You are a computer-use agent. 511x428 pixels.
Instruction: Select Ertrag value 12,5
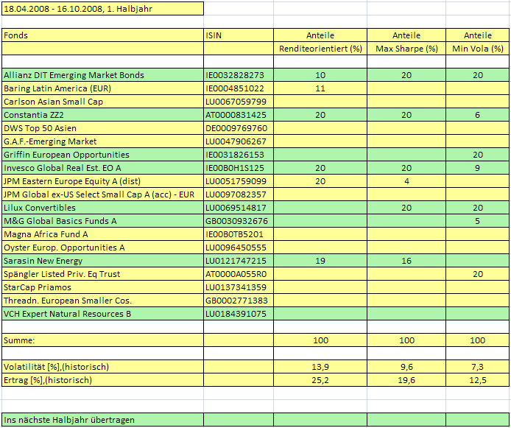pos(477,380)
